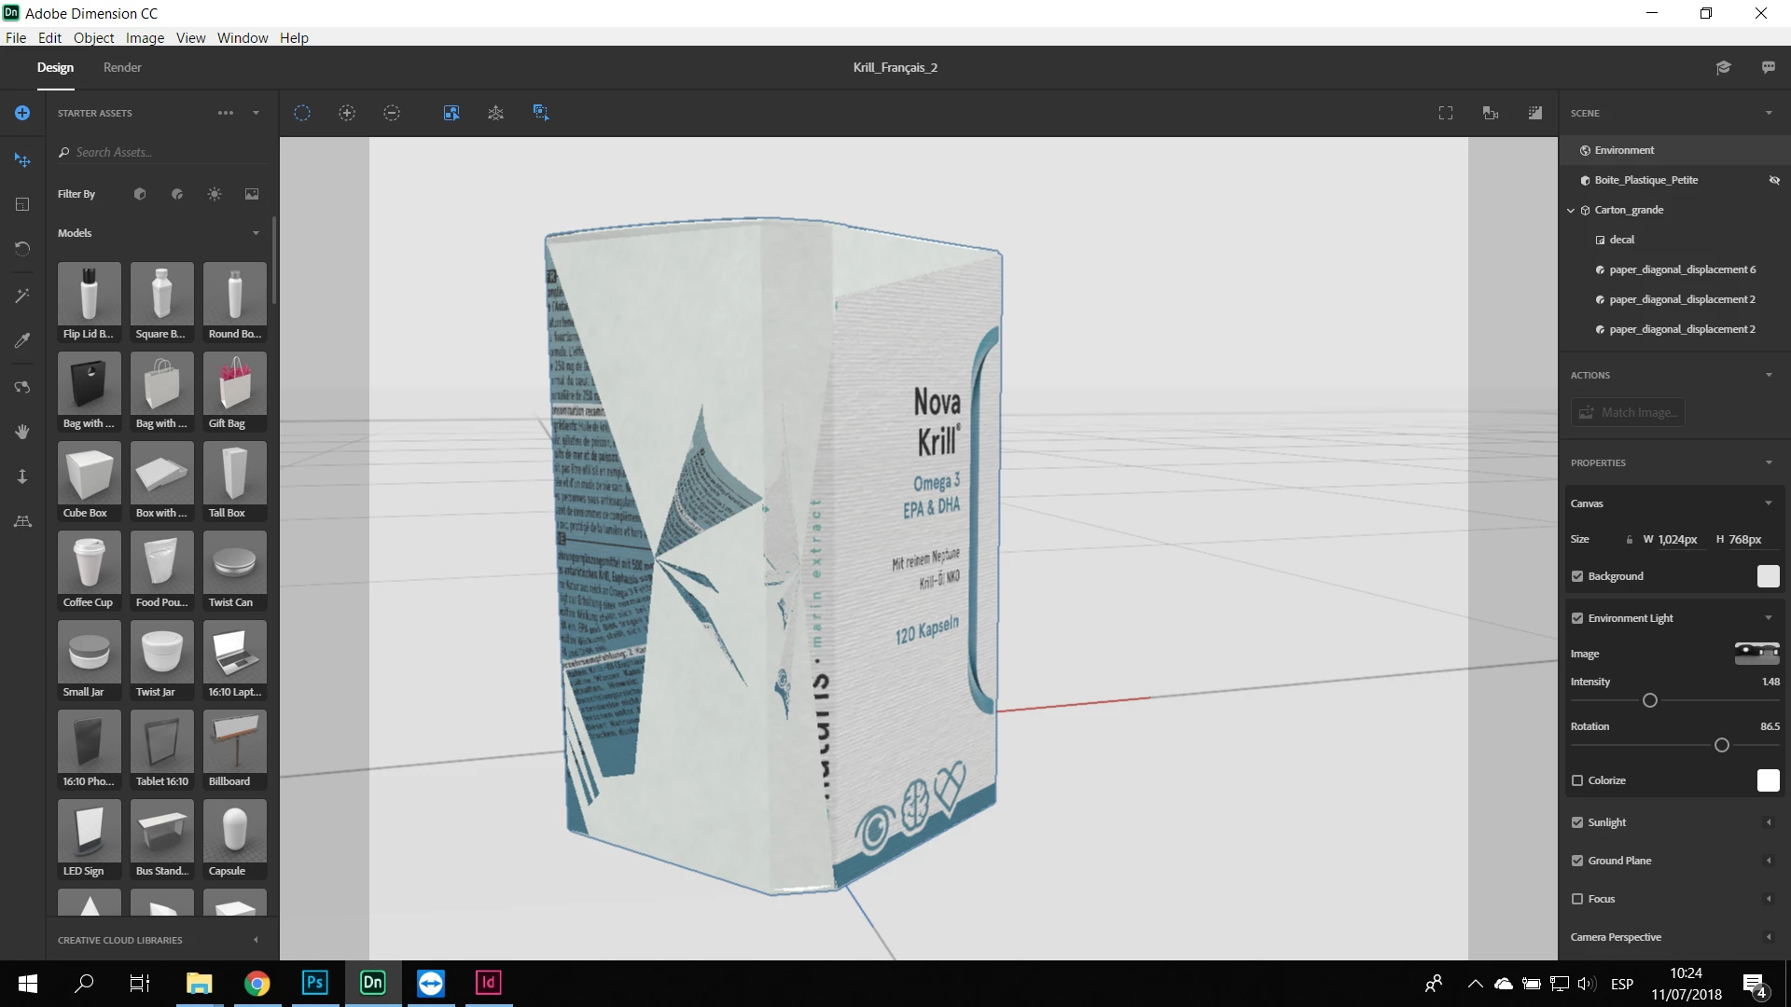Screen dimensions: 1791x1007
Task: Expand Creative Cloud Libraries panel
Action: (256, 940)
